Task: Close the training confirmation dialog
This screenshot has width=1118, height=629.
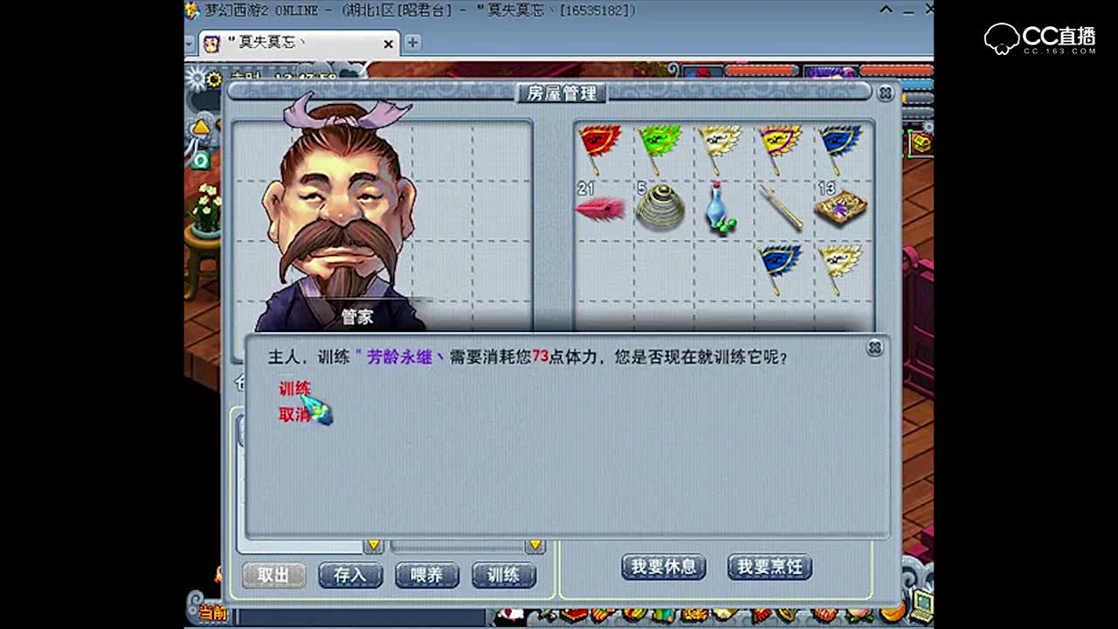Action: (874, 348)
